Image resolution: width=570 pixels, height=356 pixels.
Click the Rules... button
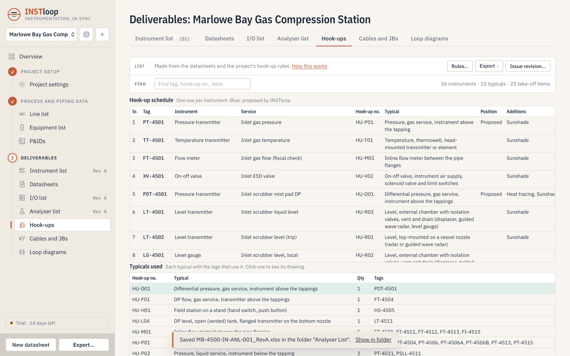click(460, 66)
